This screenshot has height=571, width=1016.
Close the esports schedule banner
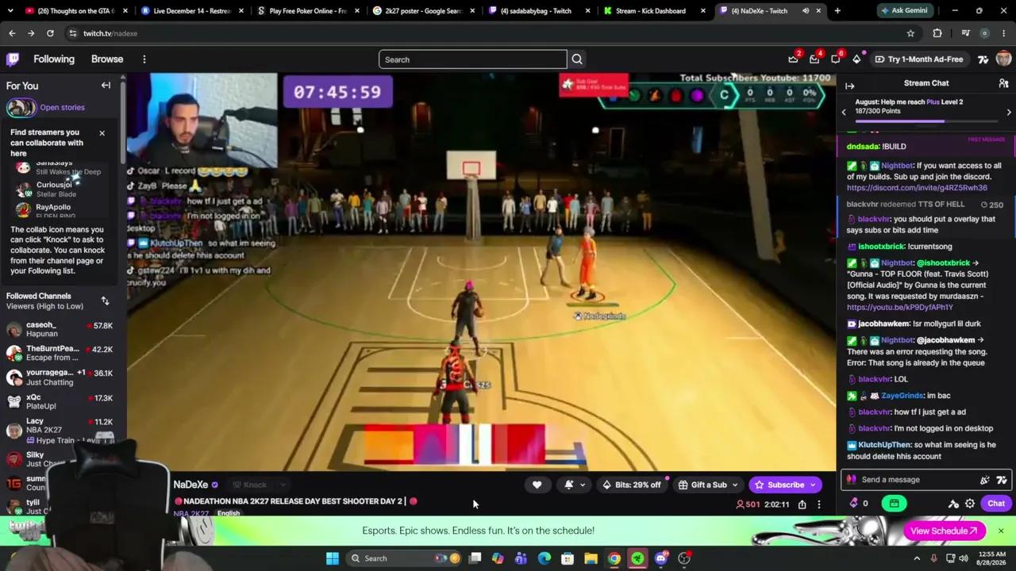pos(1001,531)
